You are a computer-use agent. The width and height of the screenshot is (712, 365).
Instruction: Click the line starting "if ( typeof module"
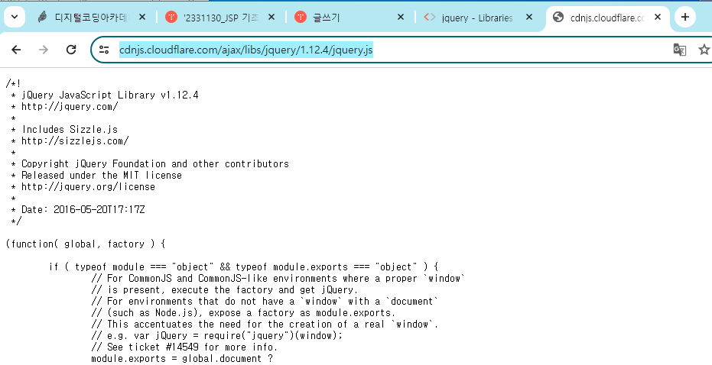pyautogui.click(x=243, y=266)
